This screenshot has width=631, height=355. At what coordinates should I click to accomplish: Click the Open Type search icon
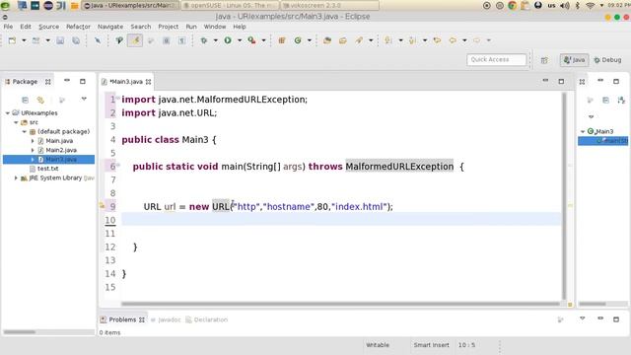click(119, 40)
